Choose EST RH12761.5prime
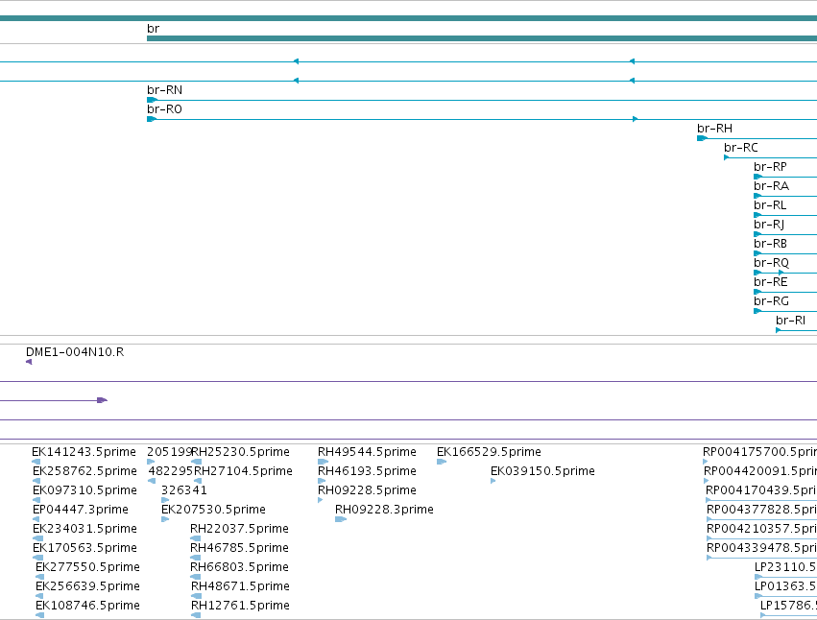 (240, 606)
